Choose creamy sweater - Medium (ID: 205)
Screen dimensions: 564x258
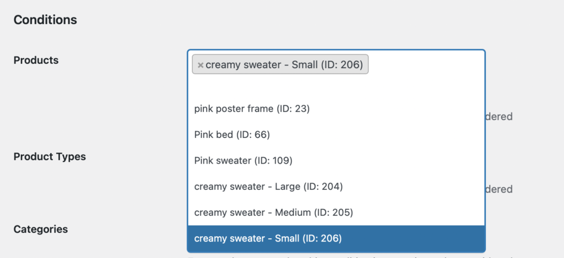[x=273, y=212]
